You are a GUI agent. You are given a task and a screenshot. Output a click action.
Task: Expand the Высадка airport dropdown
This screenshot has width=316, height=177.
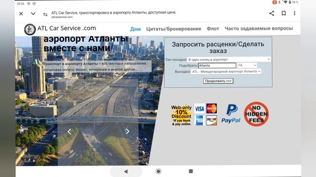[x=226, y=71]
